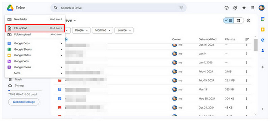Screen dimensions: 270x121
Task: Choose Folder upload from the menu
Action: pos(35,34)
